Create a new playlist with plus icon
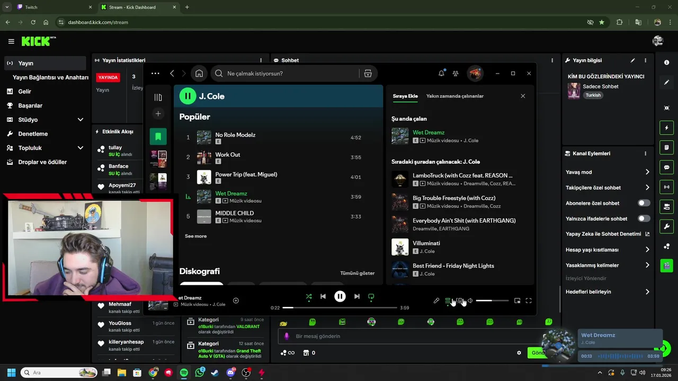The width and height of the screenshot is (678, 381). point(158,114)
